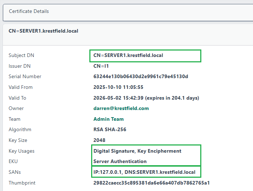Viewport: 253px width, 191px height.
Task: Open owner link darren@krestfield.com
Action: pos(121,108)
